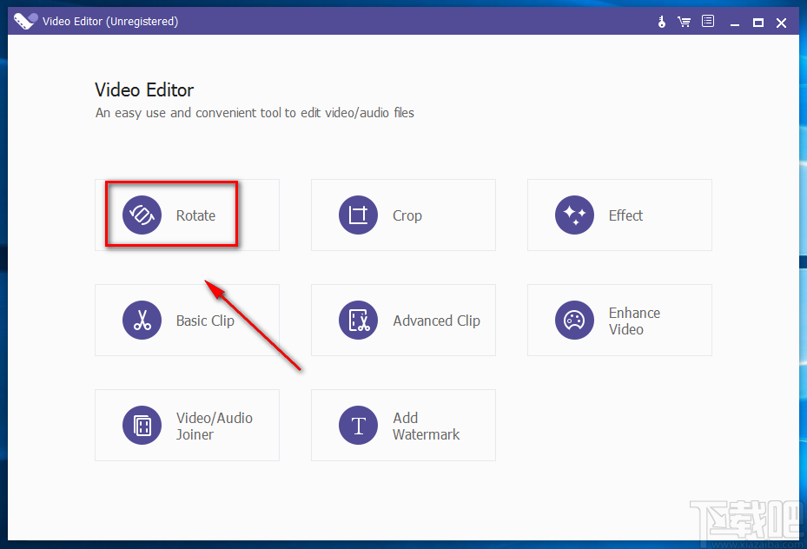Click the Enhance Video palette icon
Viewport: 807px width, 549px height.
(x=574, y=320)
